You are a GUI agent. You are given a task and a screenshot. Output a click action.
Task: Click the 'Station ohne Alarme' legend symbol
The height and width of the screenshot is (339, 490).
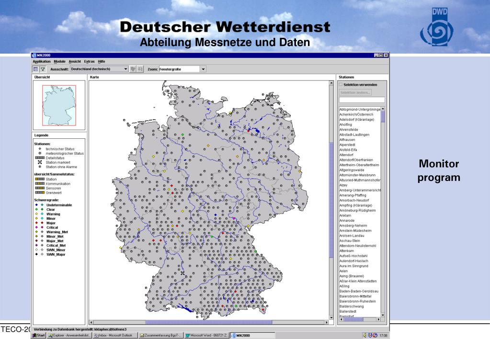coord(40,167)
